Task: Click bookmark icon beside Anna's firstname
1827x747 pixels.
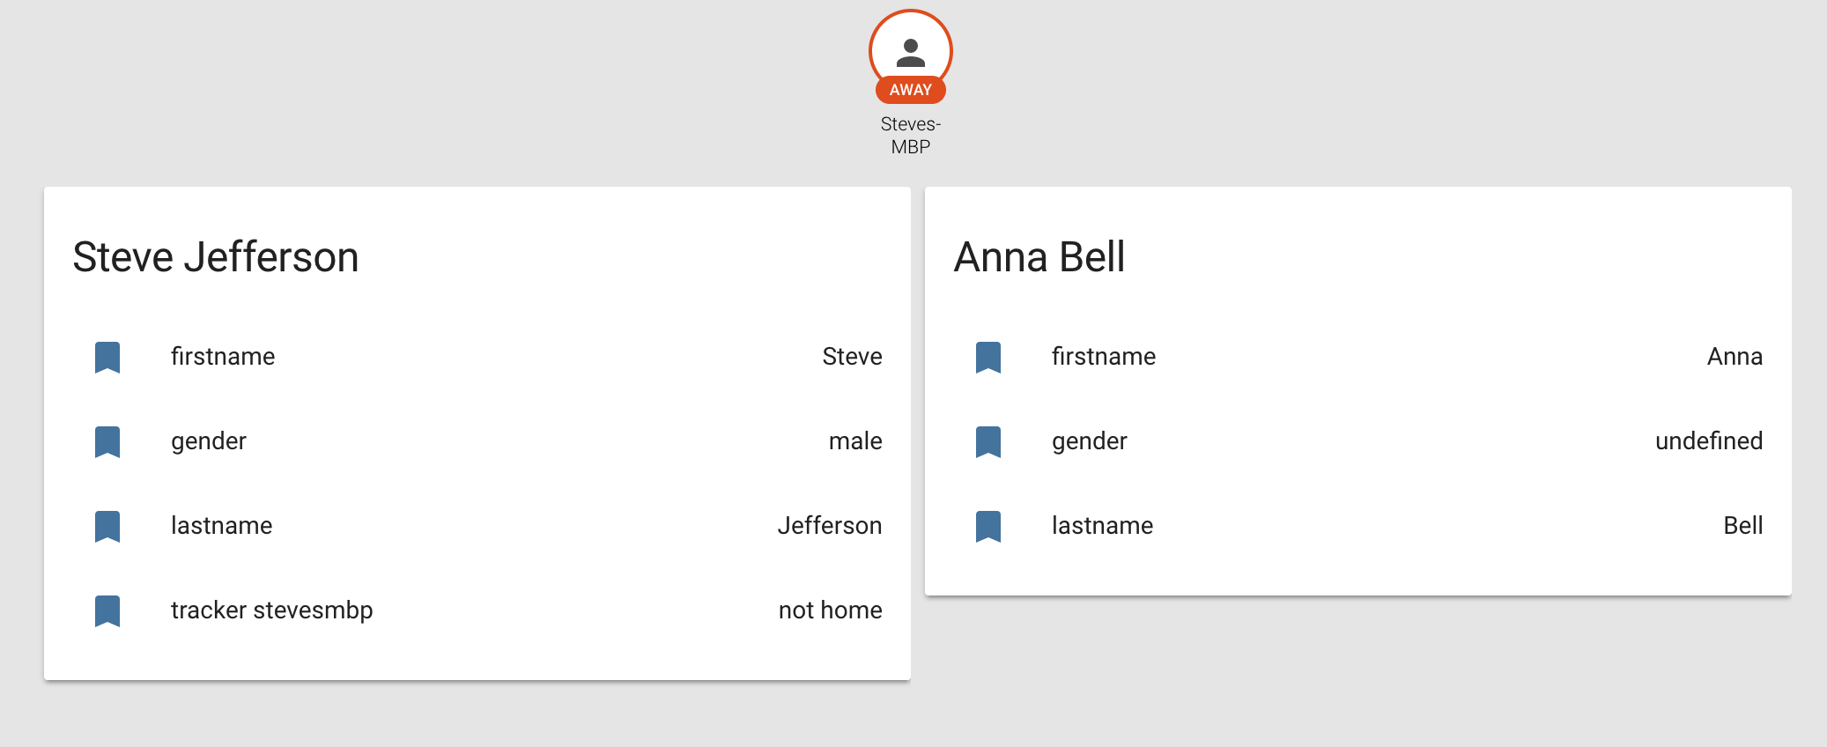Action: pos(988,357)
